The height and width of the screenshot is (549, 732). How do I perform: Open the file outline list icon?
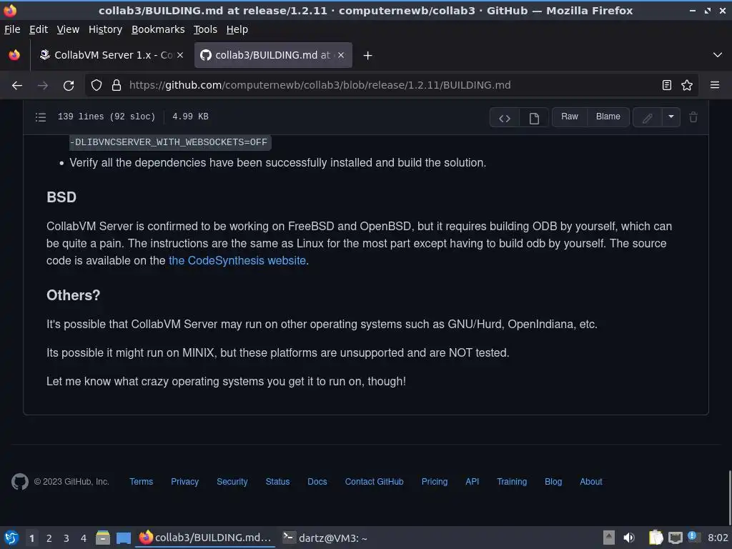click(x=41, y=117)
